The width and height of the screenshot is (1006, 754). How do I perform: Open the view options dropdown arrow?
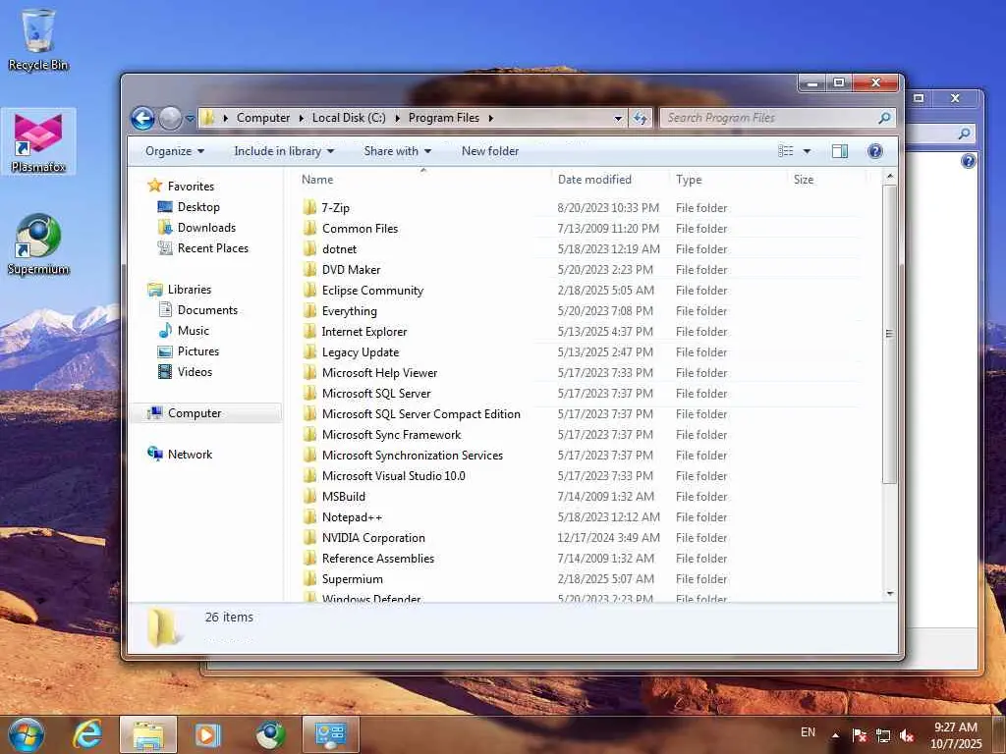coord(808,151)
